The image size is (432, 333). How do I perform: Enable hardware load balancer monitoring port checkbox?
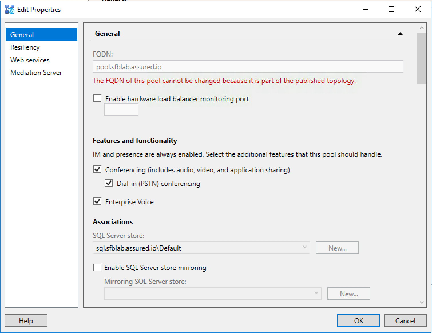(97, 98)
